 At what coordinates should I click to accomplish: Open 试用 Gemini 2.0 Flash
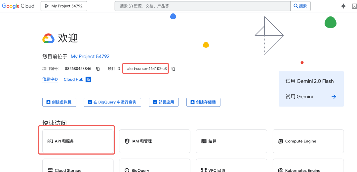pos(309,81)
